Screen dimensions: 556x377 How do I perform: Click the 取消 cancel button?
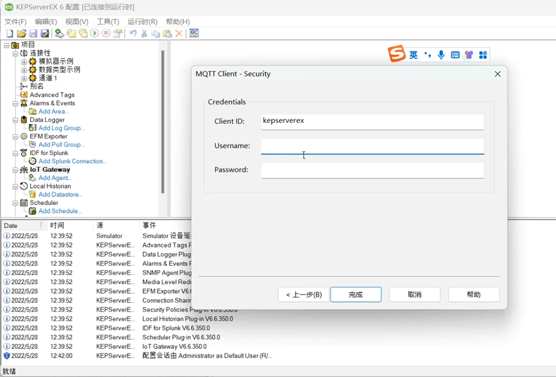(x=415, y=295)
